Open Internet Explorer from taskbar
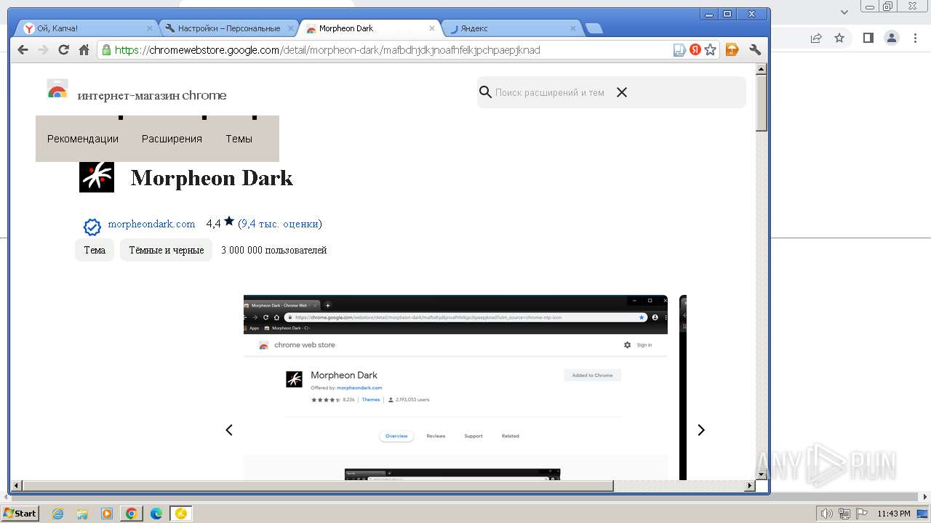 pyautogui.click(x=57, y=514)
